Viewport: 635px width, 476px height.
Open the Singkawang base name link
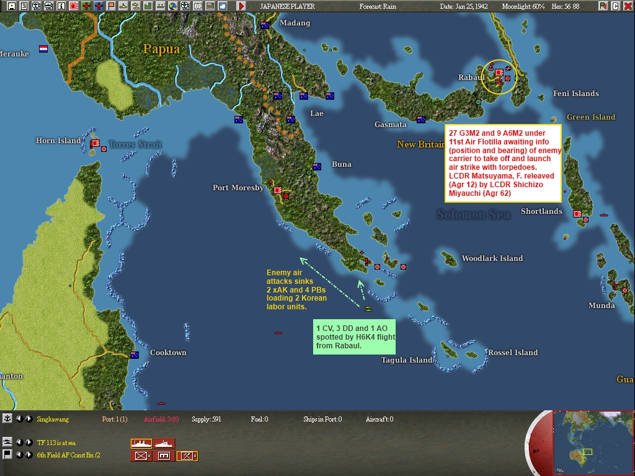pyautogui.click(x=53, y=419)
